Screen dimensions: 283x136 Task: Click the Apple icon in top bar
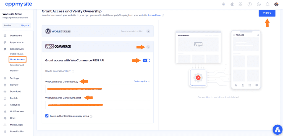pos(232,4)
